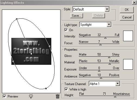Click the Narrow label on Focus slider

point(84,42)
